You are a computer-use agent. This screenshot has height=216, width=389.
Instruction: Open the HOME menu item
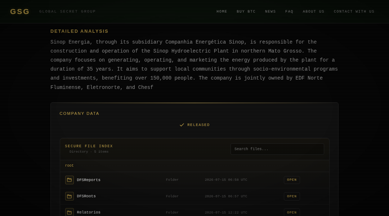(222, 12)
